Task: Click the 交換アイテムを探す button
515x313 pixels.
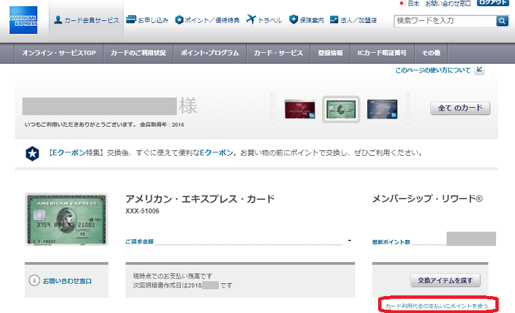Action: pyautogui.click(x=445, y=280)
